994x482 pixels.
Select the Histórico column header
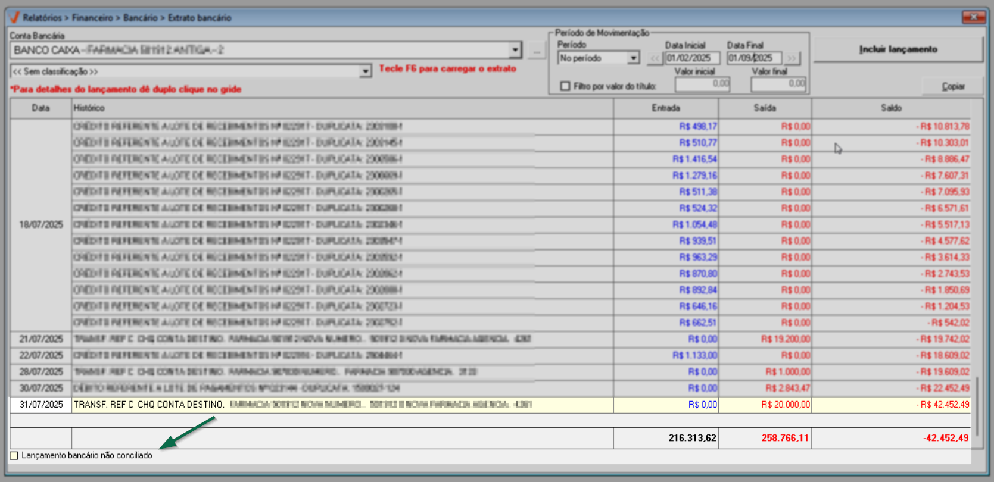click(342, 108)
